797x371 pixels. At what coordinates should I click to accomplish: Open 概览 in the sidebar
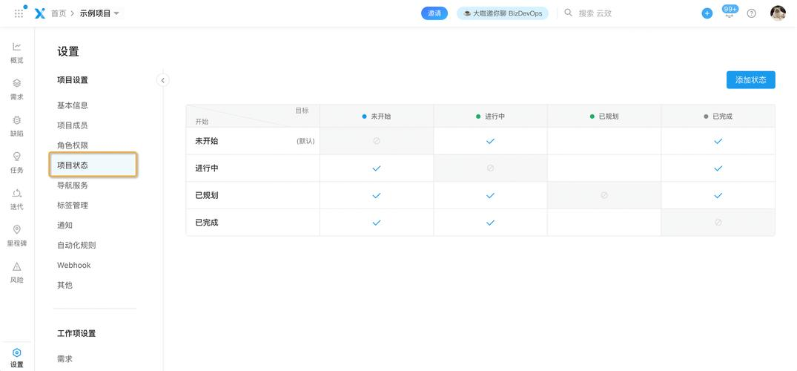click(x=17, y=53)
